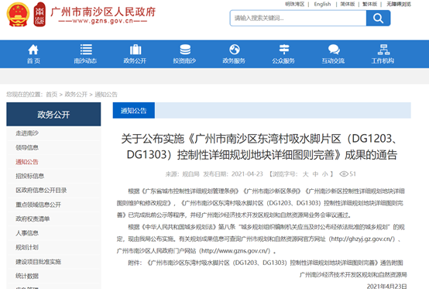Click the search magnifier button
Viewport: 429px width, 289px height.
378,19
